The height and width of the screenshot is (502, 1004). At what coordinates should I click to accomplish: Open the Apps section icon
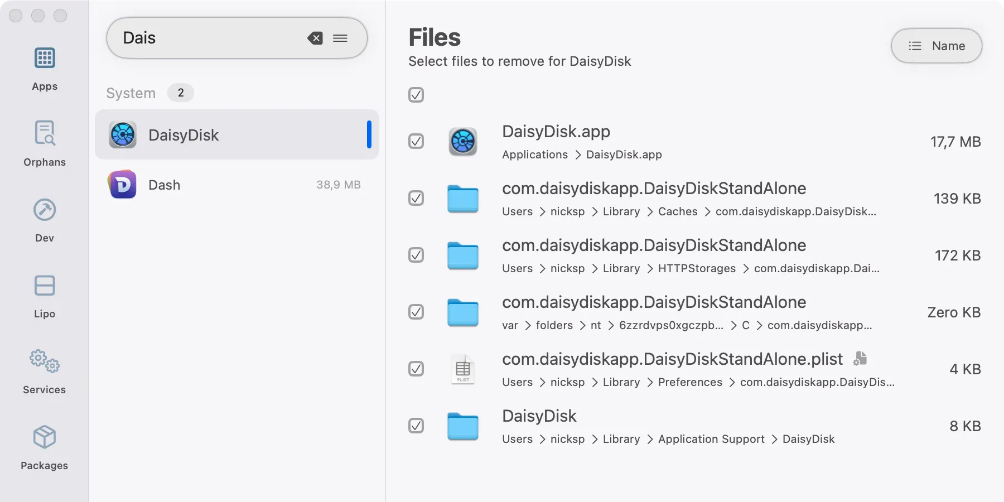[45, 58]
